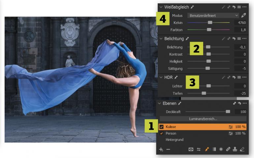Click the Luminanzbereich button
The width and height of the screenshot is (254, 158).
tap(203, 118)
